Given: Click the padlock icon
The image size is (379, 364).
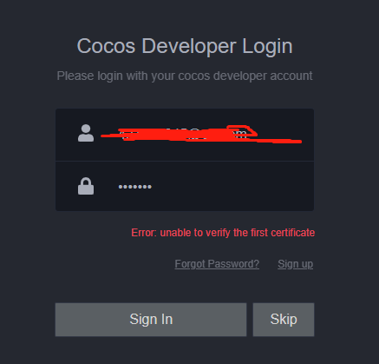Looking at the screenshot, I should coord(86,186).
